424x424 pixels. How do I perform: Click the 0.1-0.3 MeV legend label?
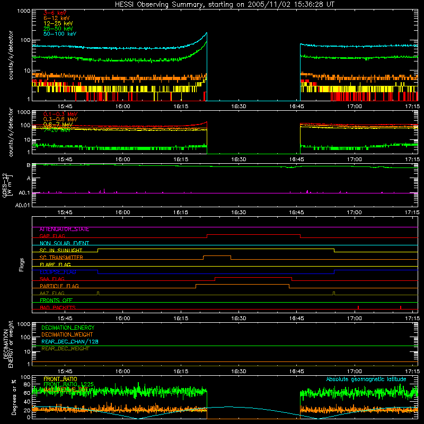[x=60, y=114]
